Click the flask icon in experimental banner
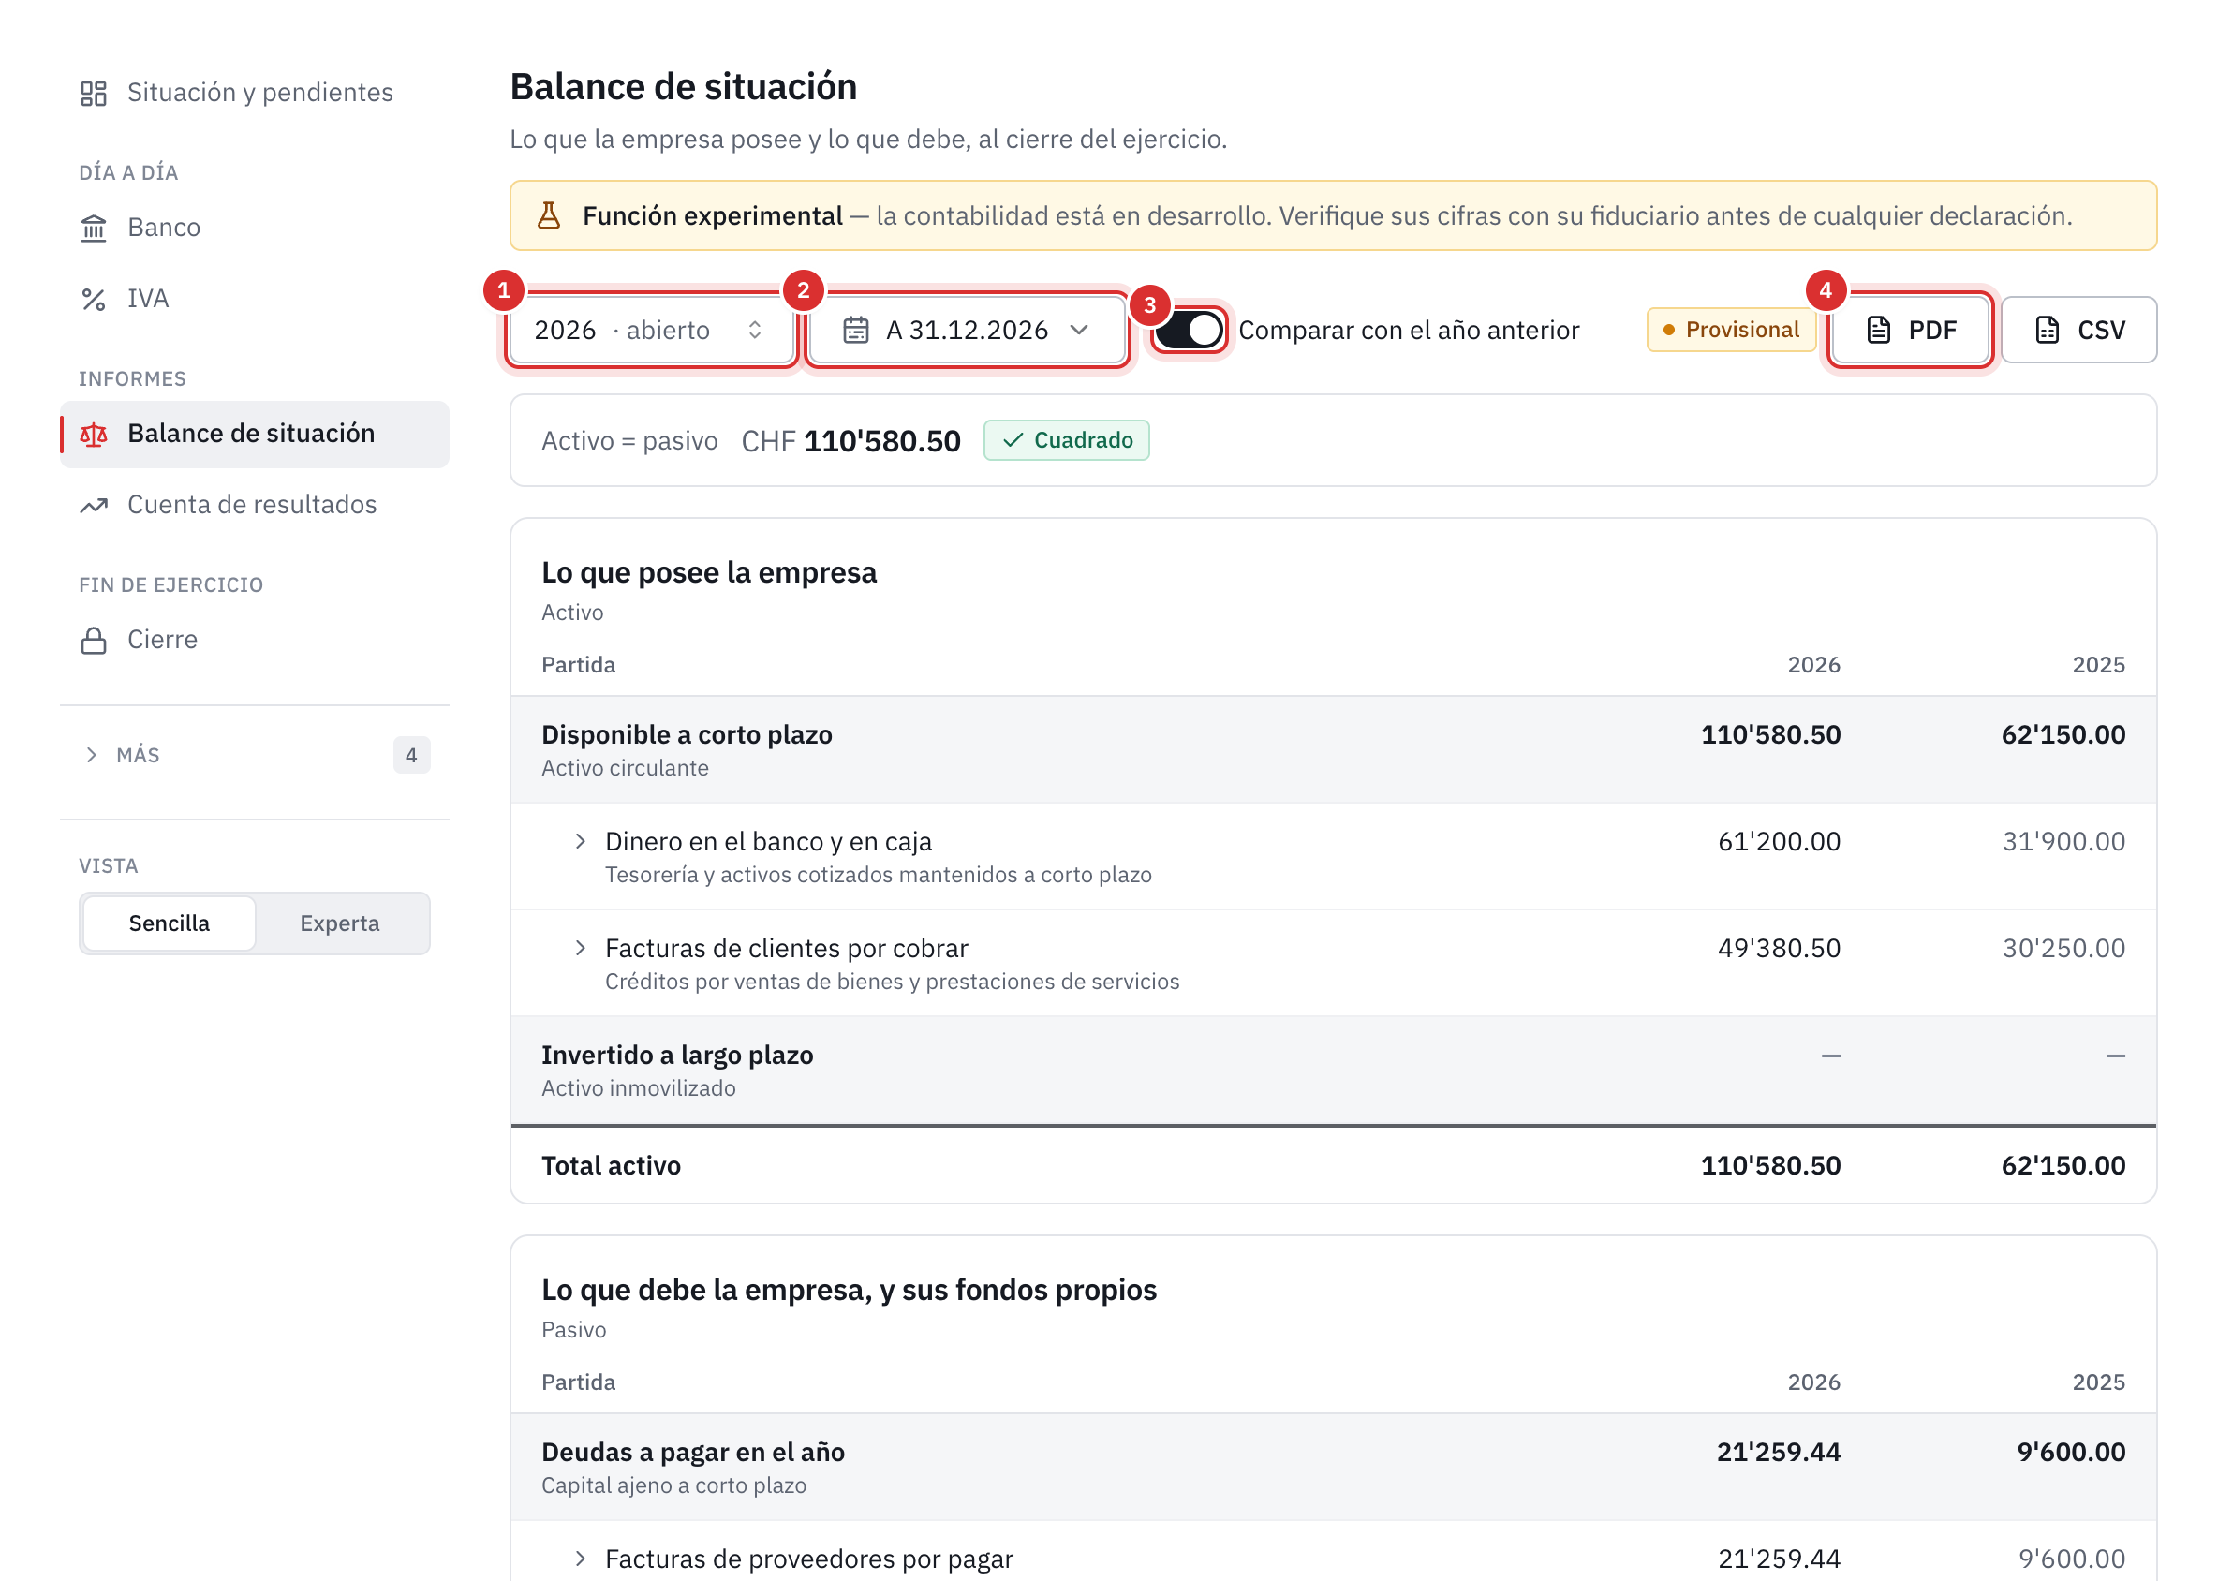2218x1581 pixels. (x=549, y=215)
